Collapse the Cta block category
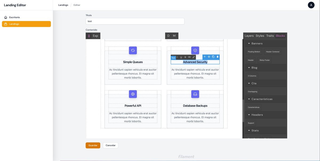The height and width of the screenshot is (161, 320). tap(266, 83)
